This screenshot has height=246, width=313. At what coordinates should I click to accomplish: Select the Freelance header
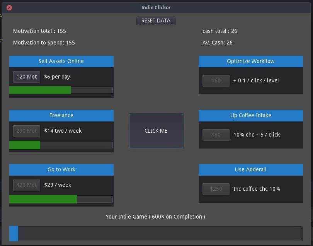click(61, 116)
